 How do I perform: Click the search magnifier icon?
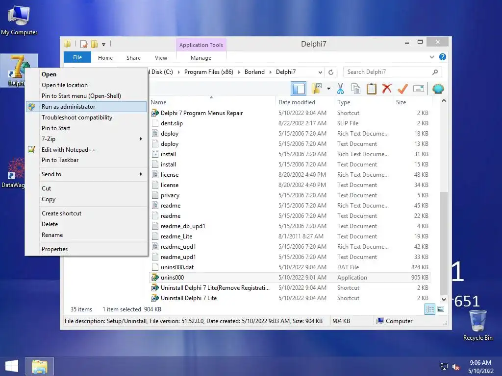point(435,72)
